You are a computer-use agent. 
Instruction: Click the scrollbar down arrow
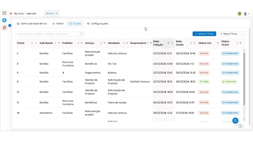(x=244, y=120)
